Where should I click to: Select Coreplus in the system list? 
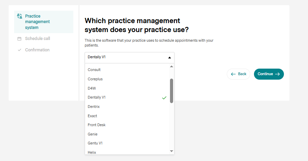[x=95, y=79]
